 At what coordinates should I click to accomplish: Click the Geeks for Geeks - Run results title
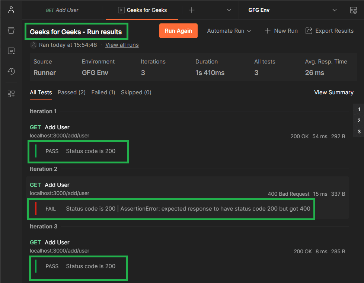(76, 32)
